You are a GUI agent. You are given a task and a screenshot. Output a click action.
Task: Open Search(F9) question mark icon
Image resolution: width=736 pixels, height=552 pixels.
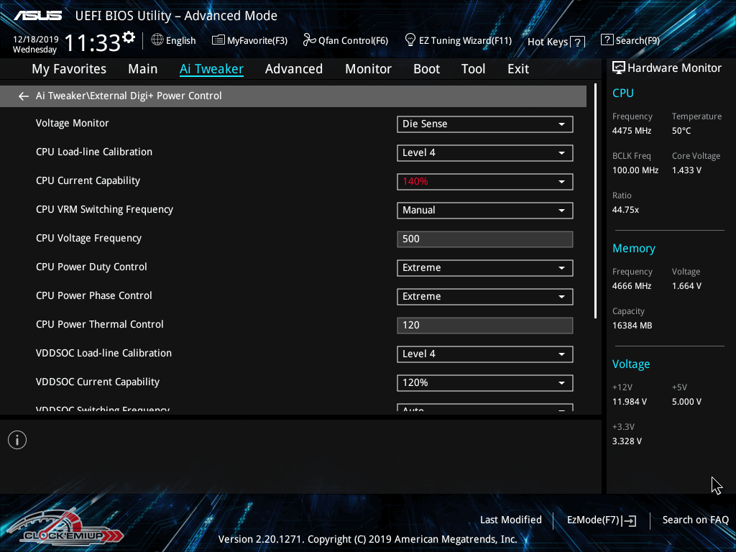pos(607,40)
